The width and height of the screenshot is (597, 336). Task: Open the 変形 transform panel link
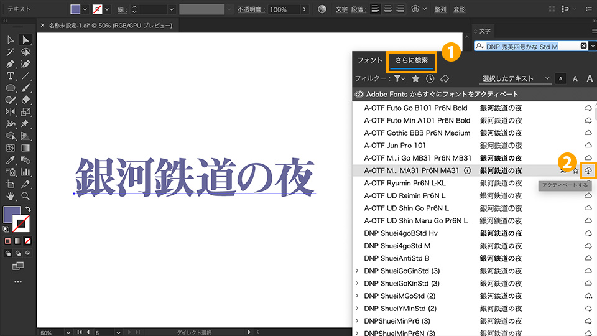click(459, 9)
